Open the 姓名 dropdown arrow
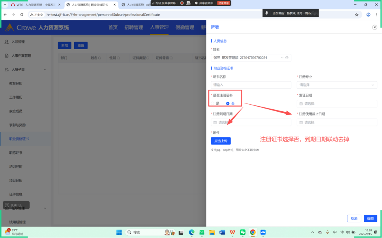 pyautogui.click(x=282, y=57)
